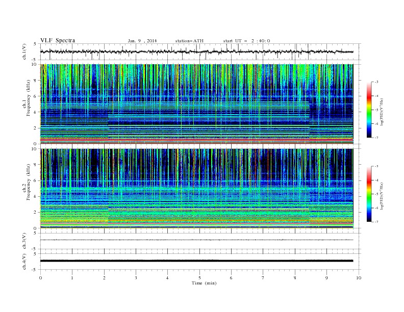Click the '-3' label on ch.2 colorbar
Viewport: 404px width, 312px height.
click(376, 166)
